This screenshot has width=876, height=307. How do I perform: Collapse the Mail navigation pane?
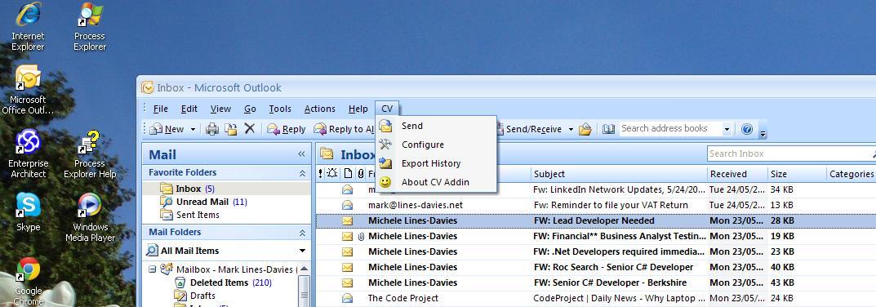click(x=302, y=154)
